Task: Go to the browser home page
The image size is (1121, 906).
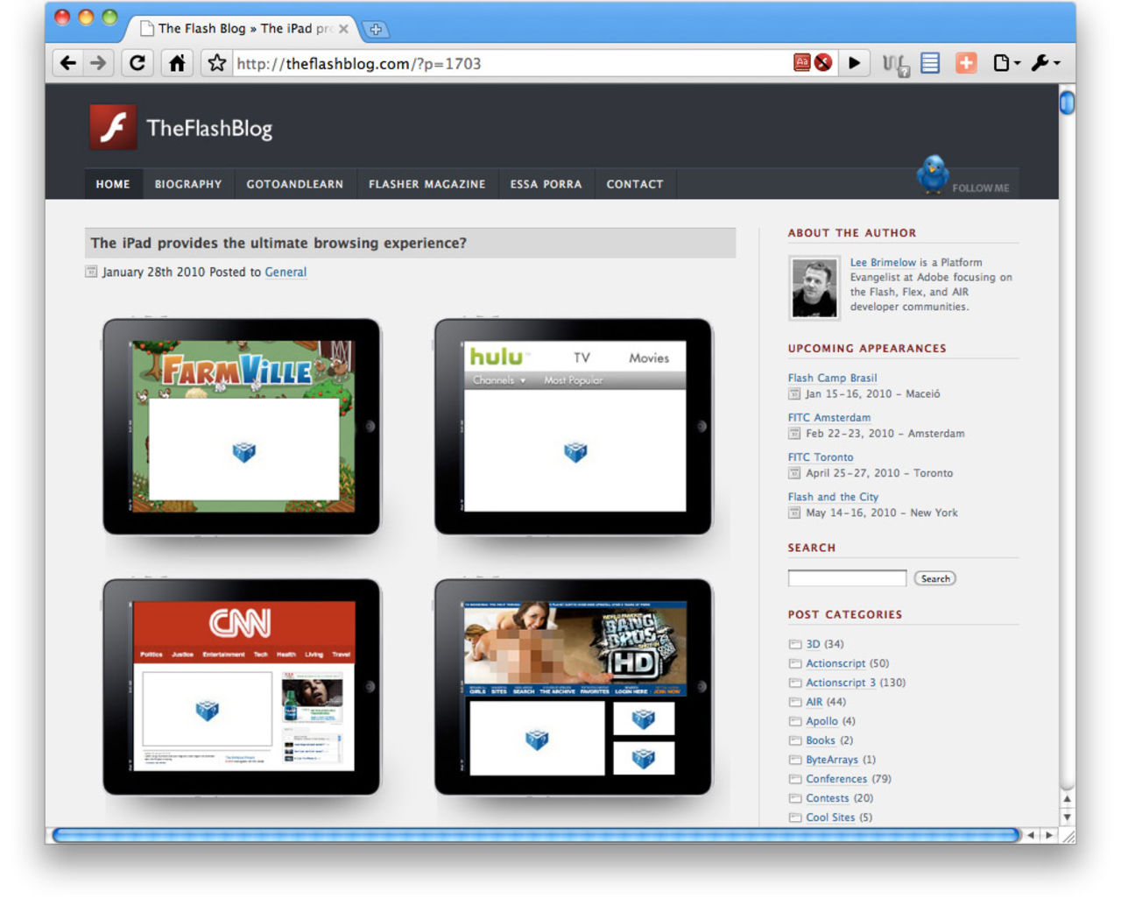Action: 177,63
